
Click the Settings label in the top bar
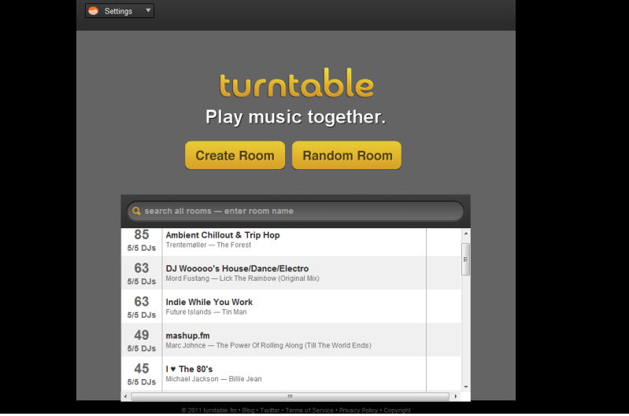[x=118, y=11]
